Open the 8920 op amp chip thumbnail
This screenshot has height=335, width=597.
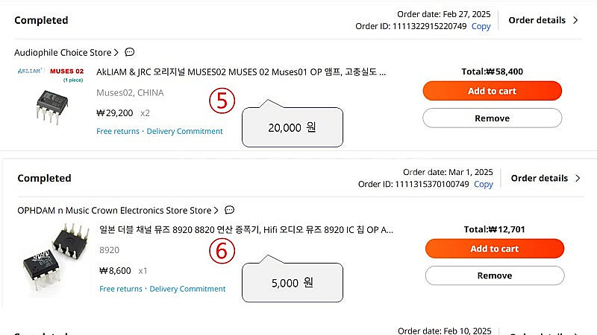point(54,260)
